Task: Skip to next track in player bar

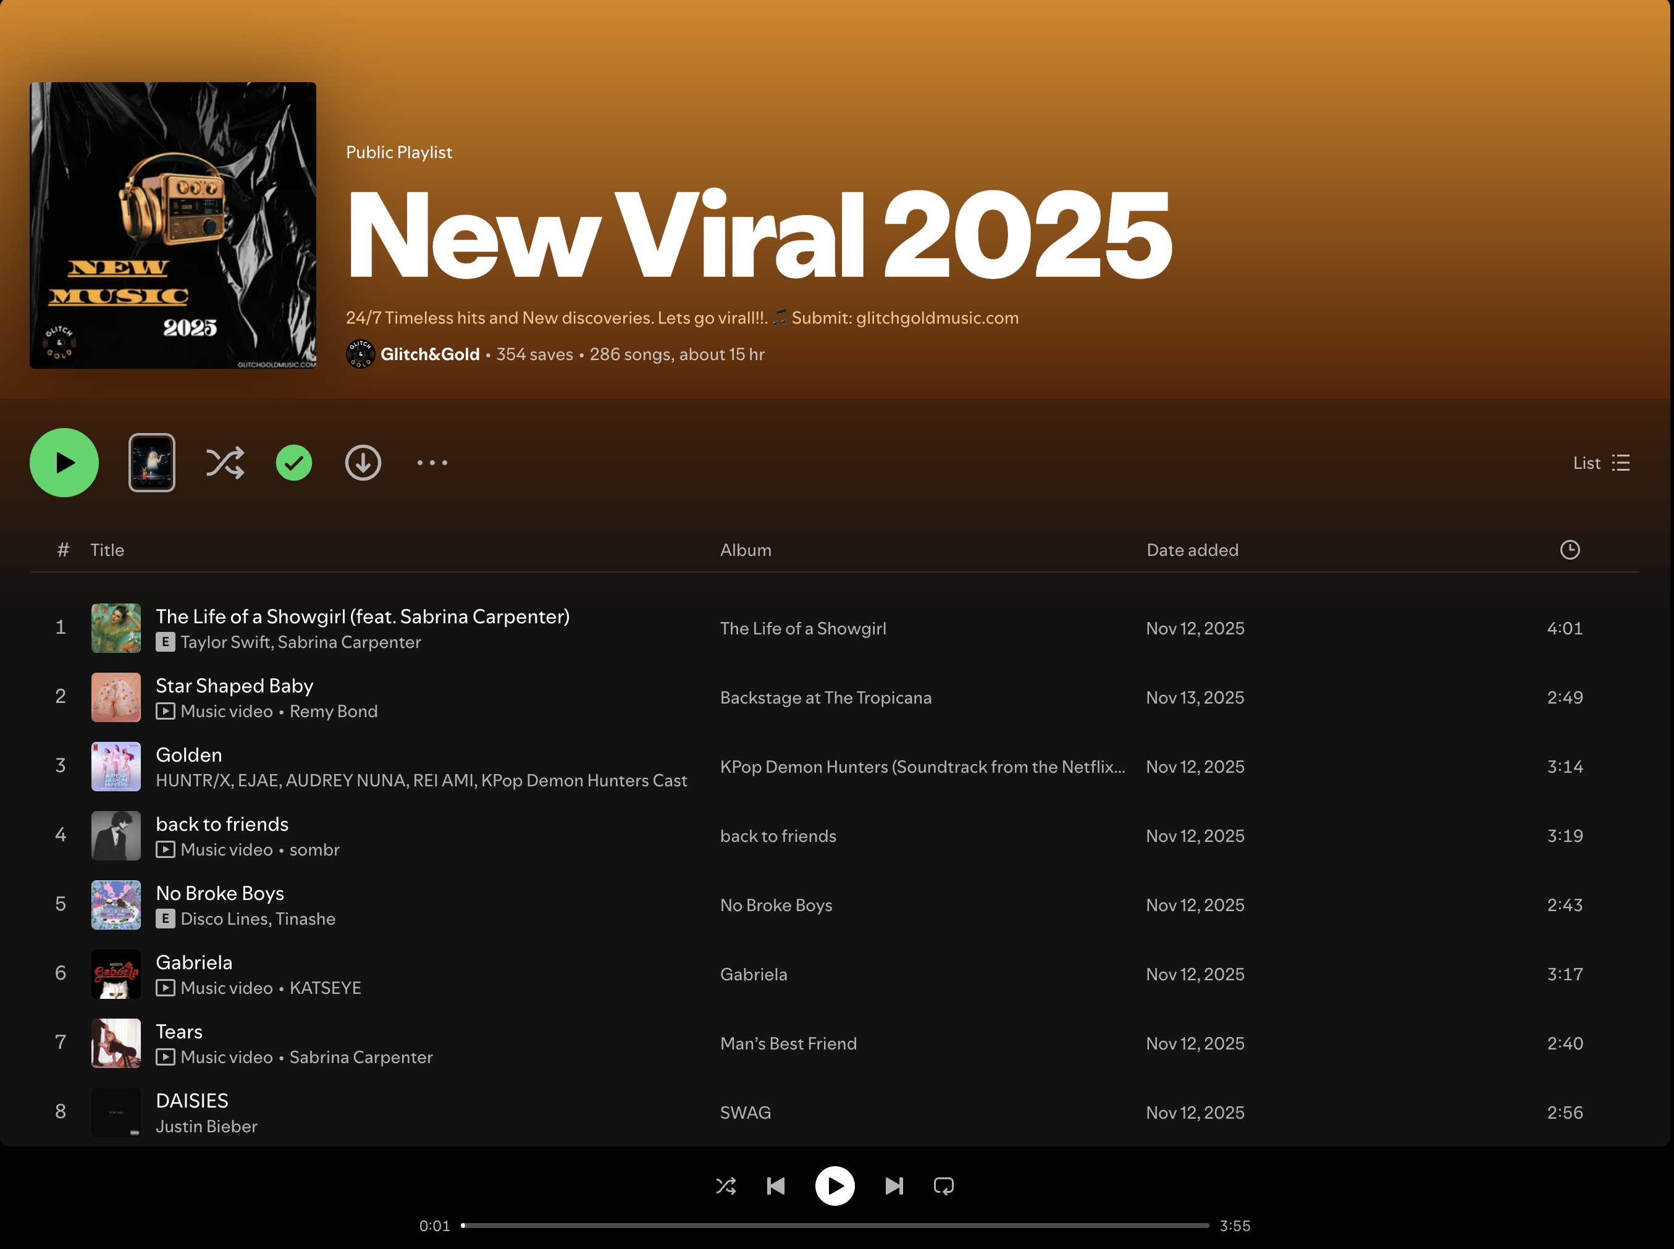Action: coord(894,1185)
